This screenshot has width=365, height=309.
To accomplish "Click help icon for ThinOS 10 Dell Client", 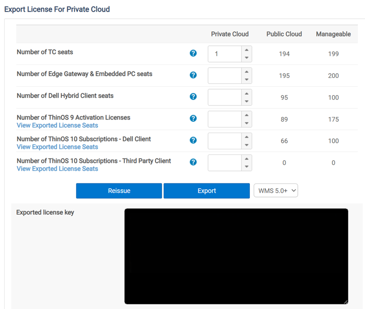I will [193, 140].
